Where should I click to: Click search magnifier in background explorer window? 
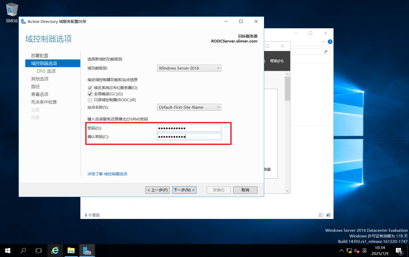(x=326, y=52)
